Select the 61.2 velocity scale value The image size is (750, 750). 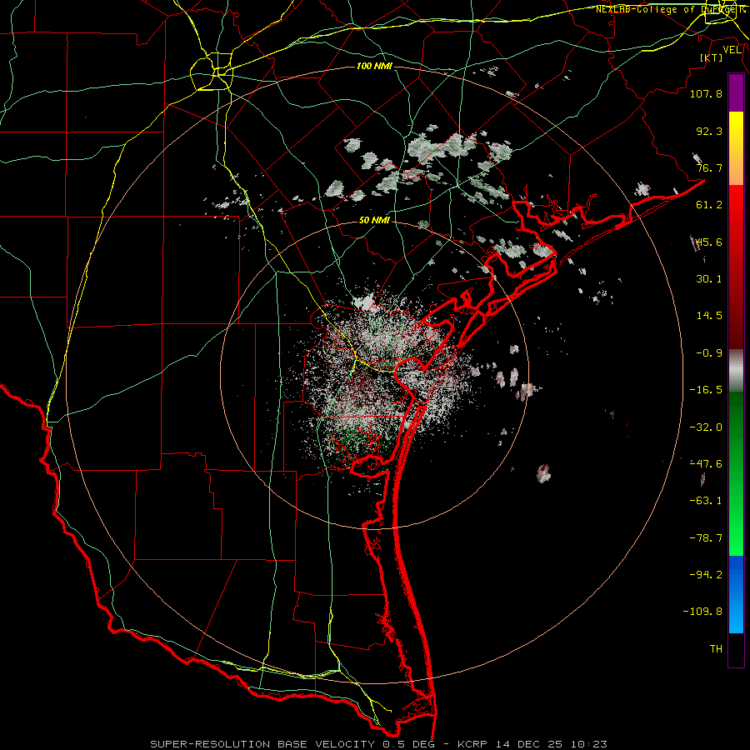click(709, 205)
